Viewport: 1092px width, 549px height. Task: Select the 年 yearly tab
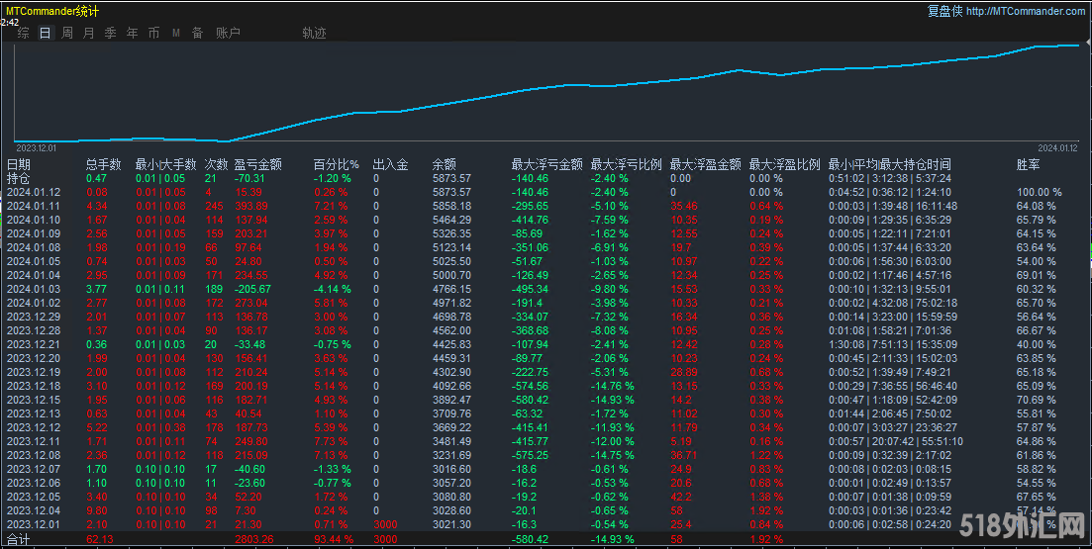click(133, 33)
